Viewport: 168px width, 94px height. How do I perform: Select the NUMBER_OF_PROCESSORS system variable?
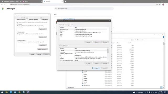(83, 54)
